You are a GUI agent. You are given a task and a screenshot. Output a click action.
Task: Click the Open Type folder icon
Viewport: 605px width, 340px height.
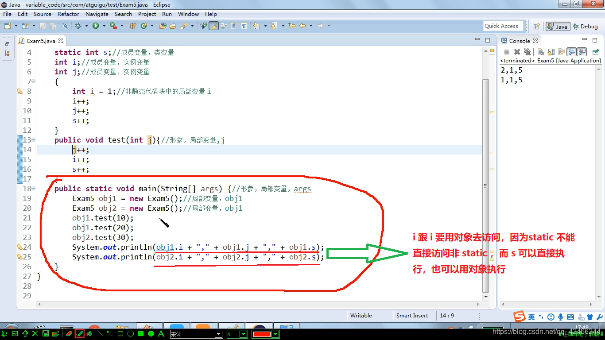(163, 26)
